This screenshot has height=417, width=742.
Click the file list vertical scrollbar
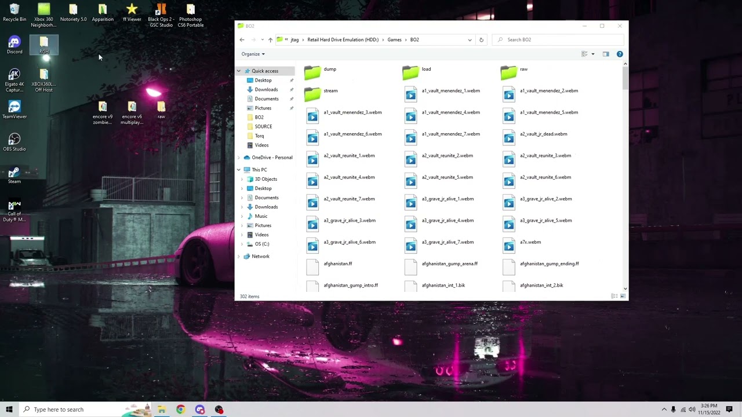[625, 77]
